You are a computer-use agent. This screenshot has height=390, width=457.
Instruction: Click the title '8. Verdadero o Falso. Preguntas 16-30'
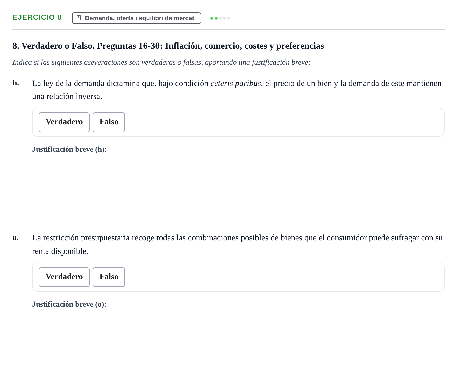tap(168, 46)
